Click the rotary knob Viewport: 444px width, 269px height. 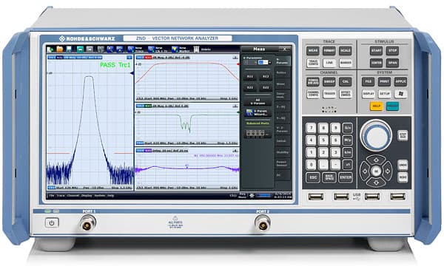point(376,135)
